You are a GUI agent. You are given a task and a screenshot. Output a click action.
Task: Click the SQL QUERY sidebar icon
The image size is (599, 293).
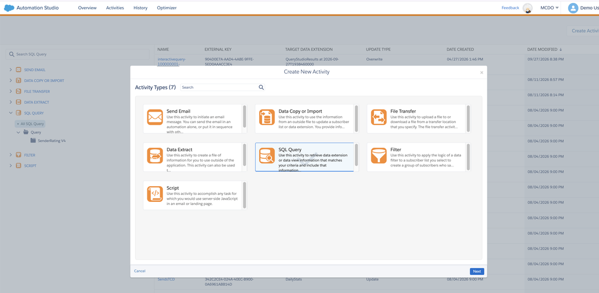[x=18, y=113]
